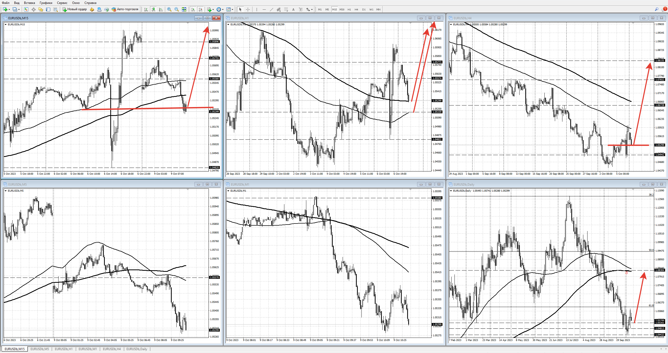
Task: Toggle chart auto-scroll button
Action: coord(193,9)
